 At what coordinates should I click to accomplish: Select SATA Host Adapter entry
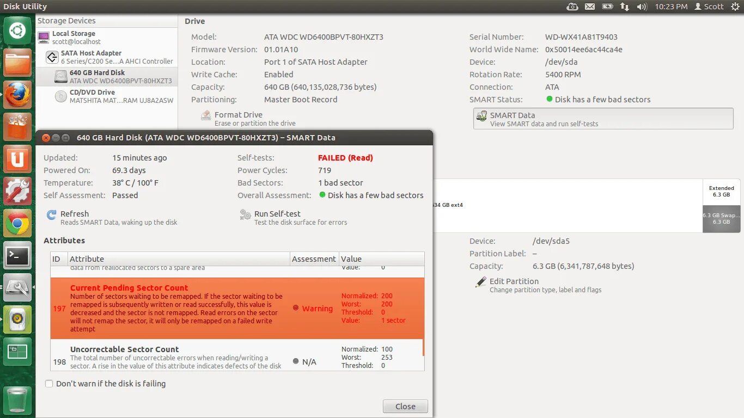107,57
